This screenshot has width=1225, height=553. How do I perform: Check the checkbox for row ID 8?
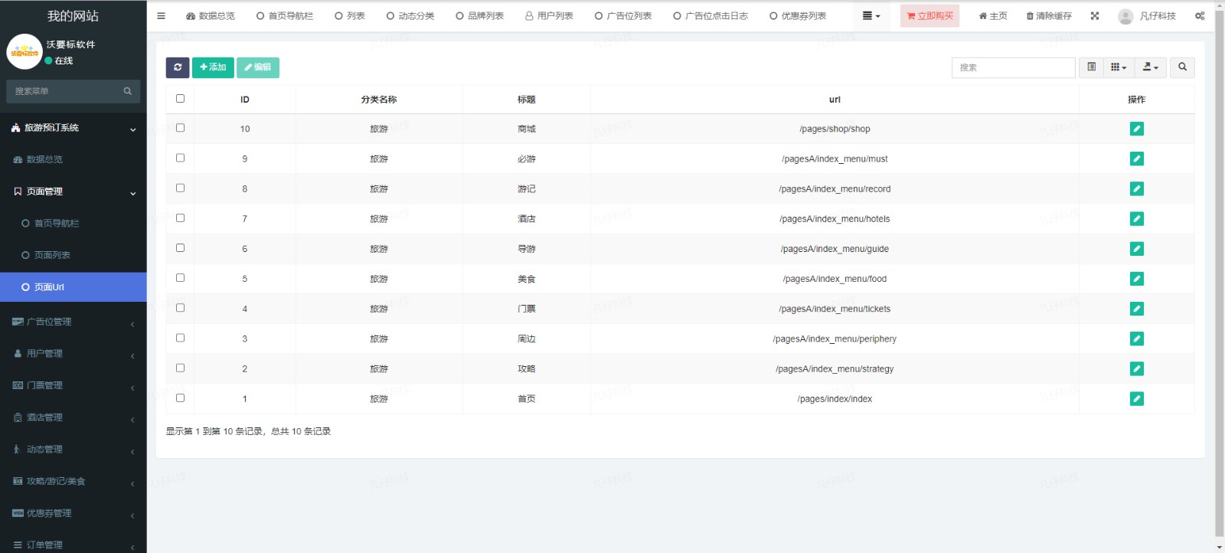180,188
